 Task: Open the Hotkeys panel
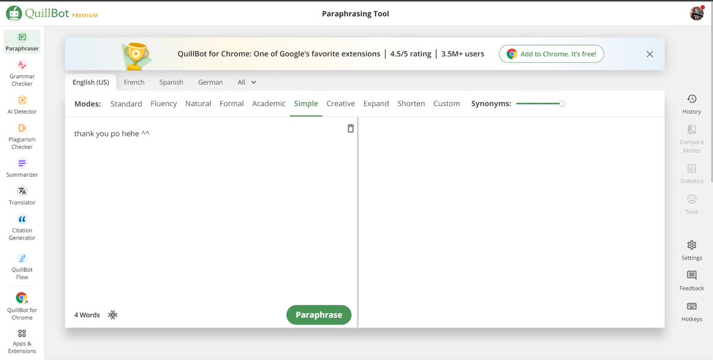tap(692, 312)
